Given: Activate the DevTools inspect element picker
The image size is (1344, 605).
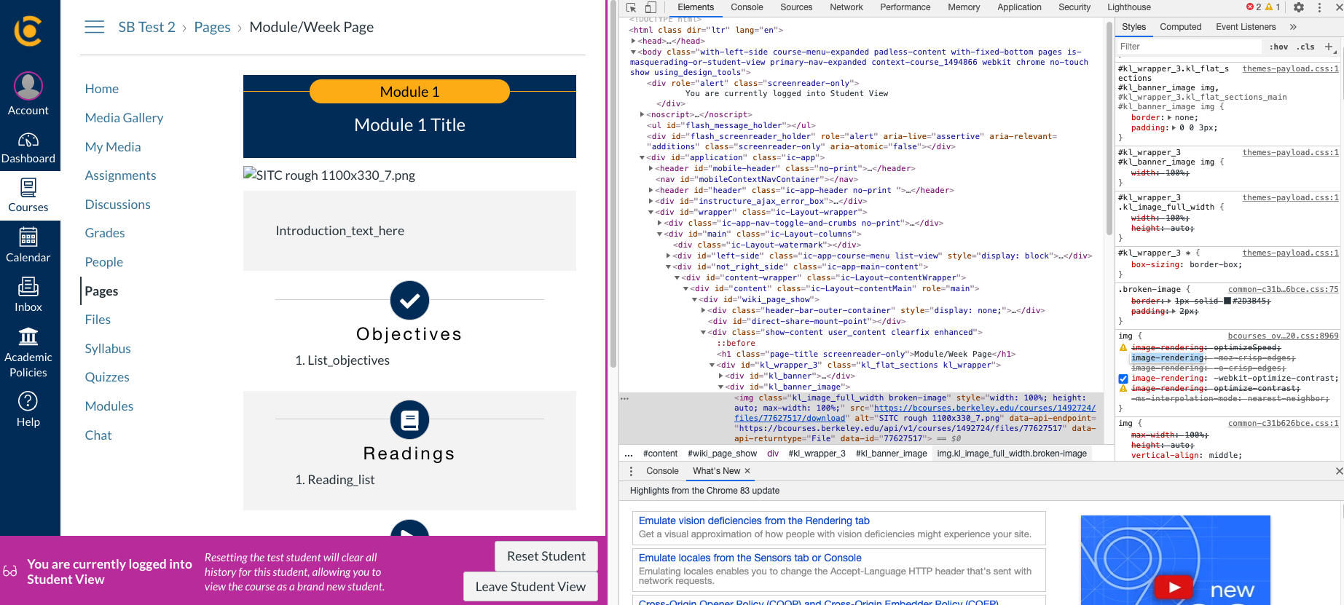Looking at the screenshot, I should tap(632, 7).
